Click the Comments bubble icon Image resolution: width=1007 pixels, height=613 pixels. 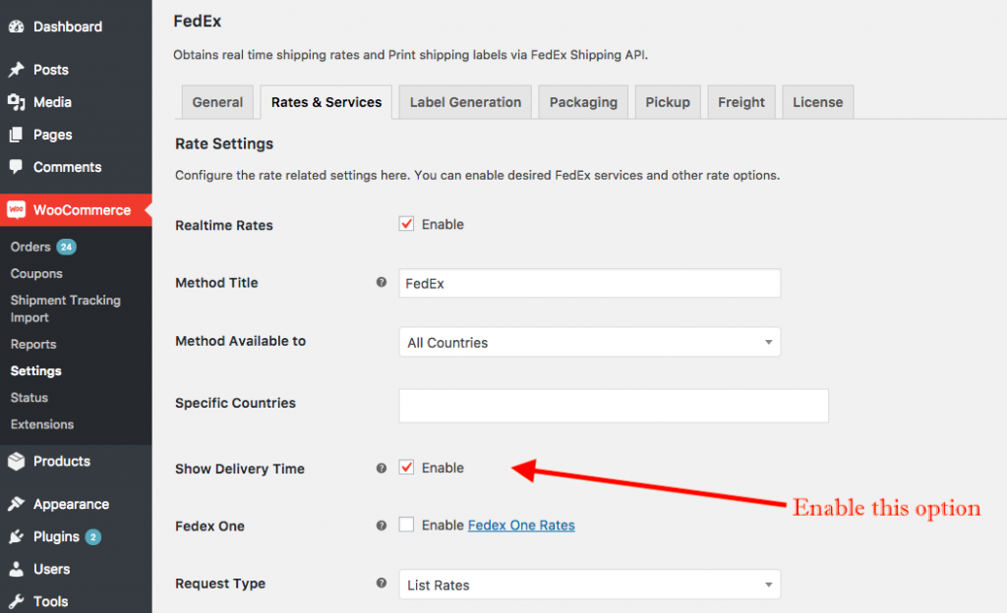(x=16, y=167)
